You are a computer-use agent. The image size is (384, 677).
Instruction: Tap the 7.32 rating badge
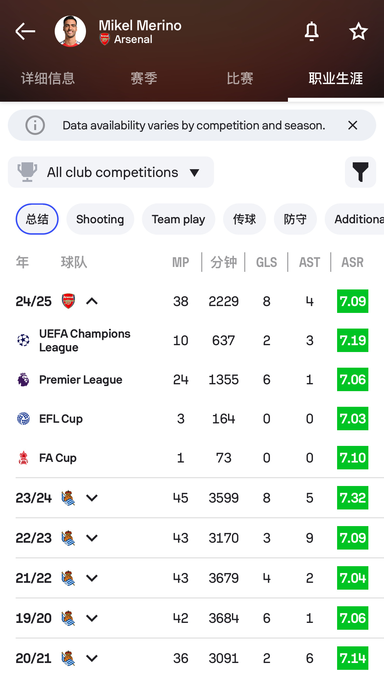point(353,498)
